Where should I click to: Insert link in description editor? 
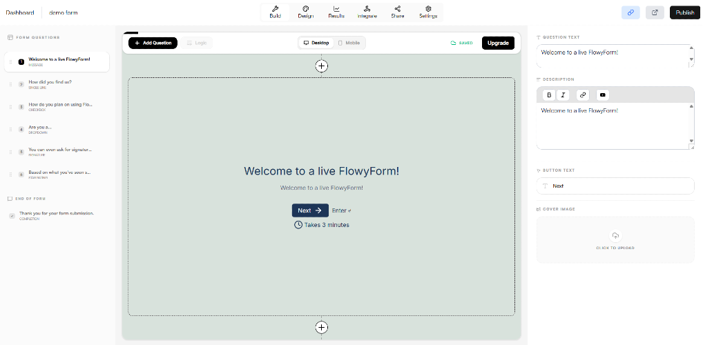tap(583, 95)
